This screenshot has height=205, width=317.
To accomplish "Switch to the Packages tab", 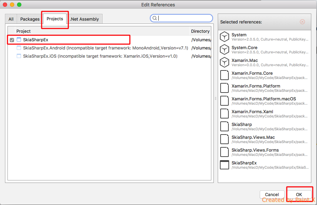I will click(x=30, y=19).
